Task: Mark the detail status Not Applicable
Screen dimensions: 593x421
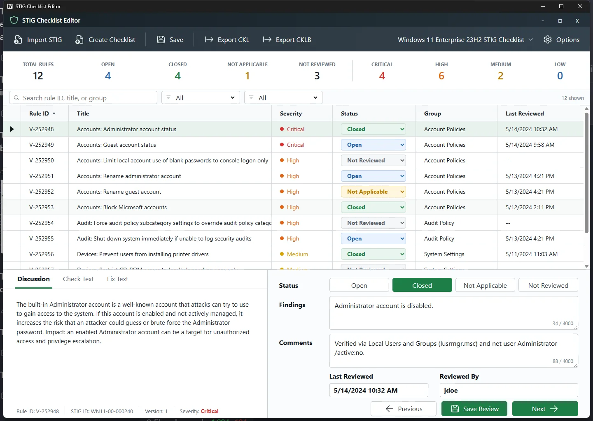Action: pyautogui.click(x=485, y=285)
